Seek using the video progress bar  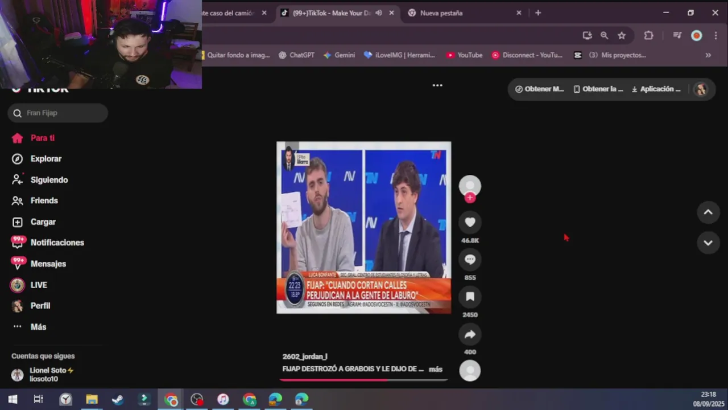click(x=365, y=380)
